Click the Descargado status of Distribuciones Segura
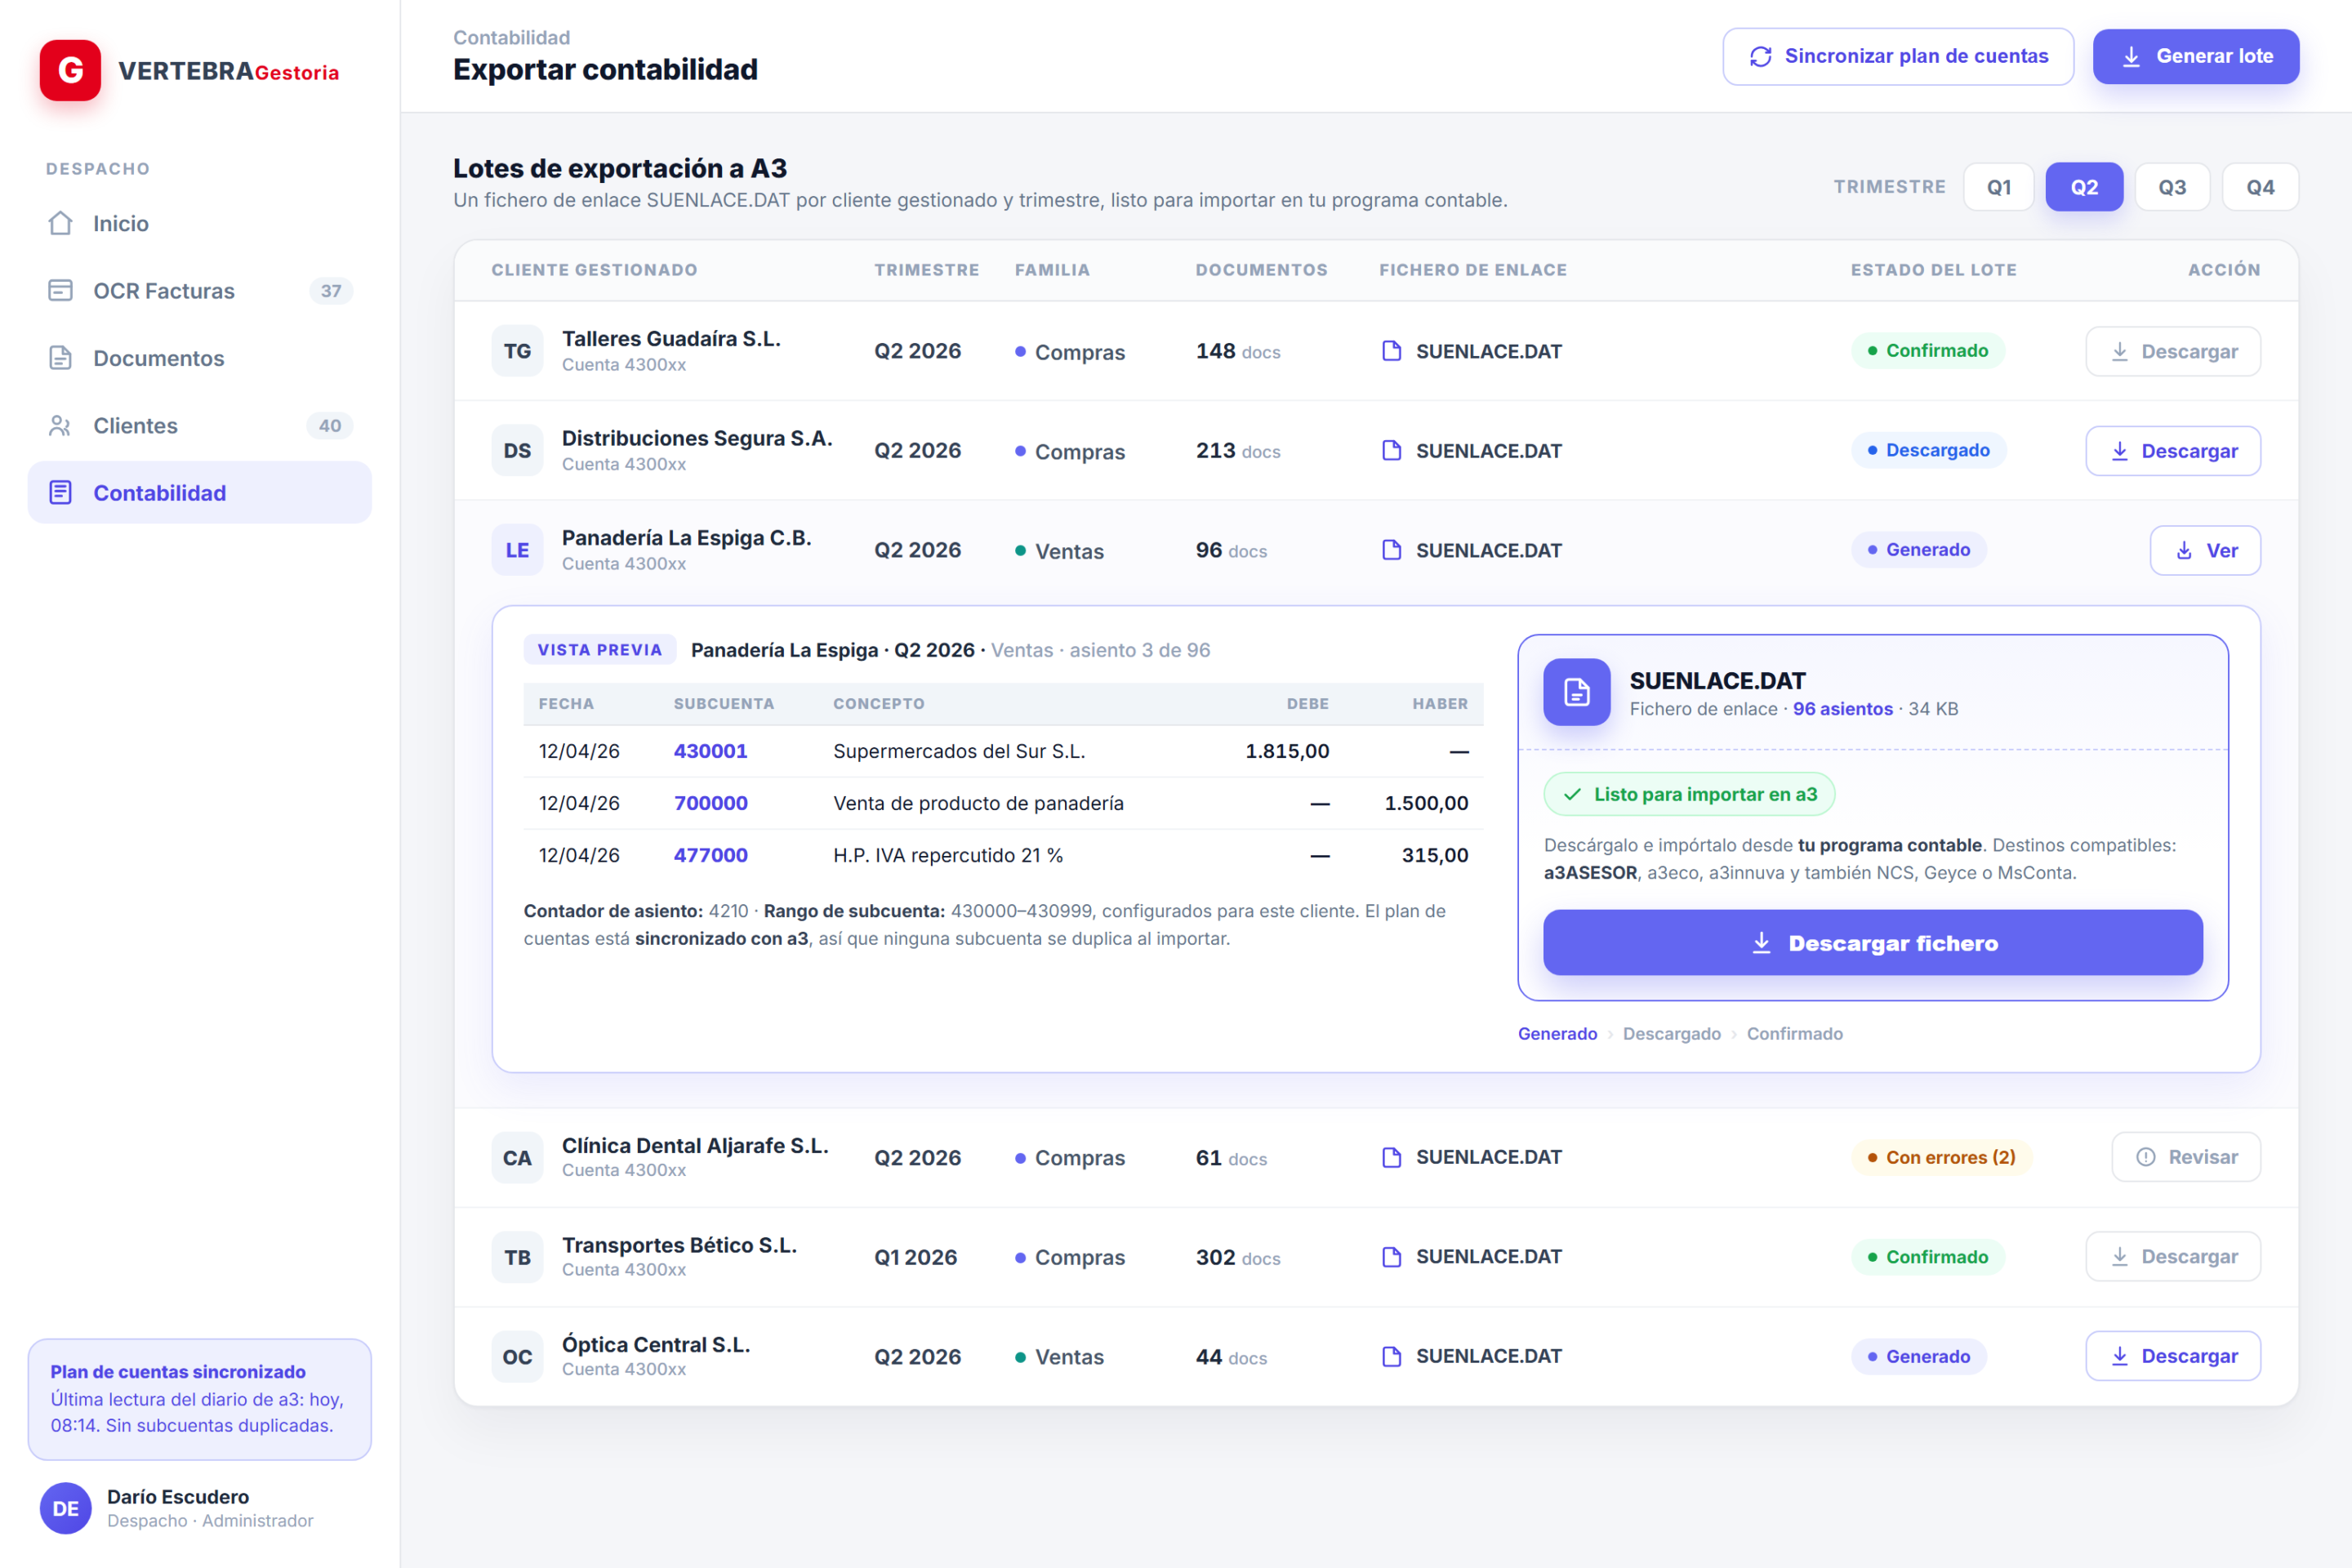 pyautogui.click(x=1928, y=451)
